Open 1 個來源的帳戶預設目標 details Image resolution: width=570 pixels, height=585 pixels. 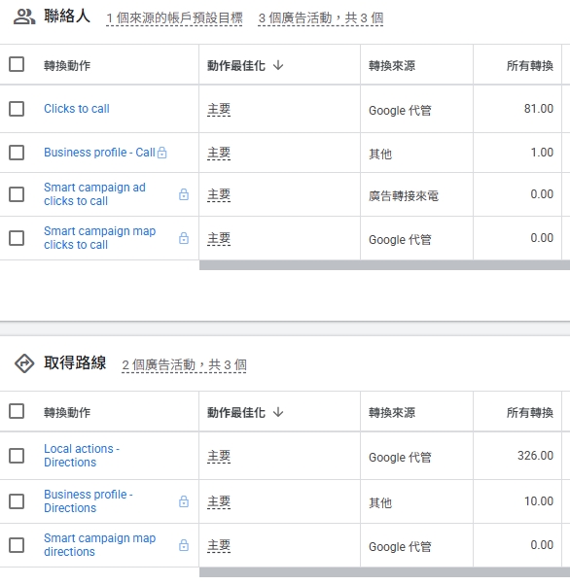174,17
